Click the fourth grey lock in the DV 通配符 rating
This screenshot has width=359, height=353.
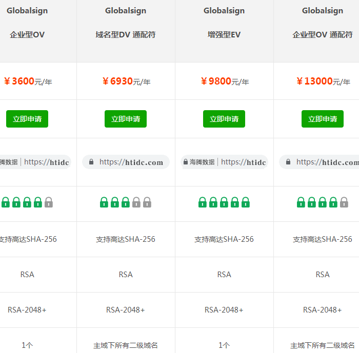coord(136,202)
